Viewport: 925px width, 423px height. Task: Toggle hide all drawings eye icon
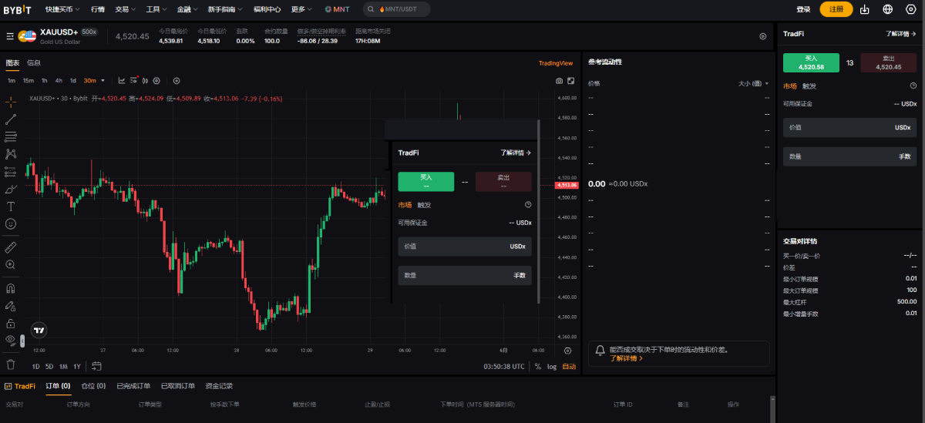click(11, 340)
